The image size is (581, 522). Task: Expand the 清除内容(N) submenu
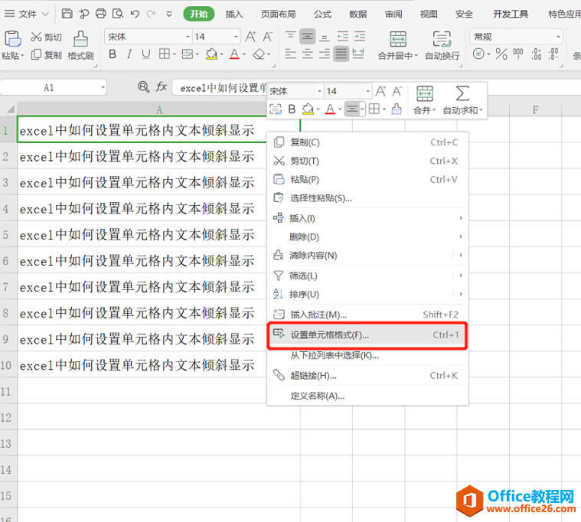click(x=368, y=255)
